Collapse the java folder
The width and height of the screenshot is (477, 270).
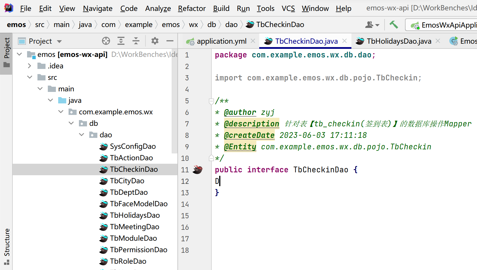tap(50, 100)
